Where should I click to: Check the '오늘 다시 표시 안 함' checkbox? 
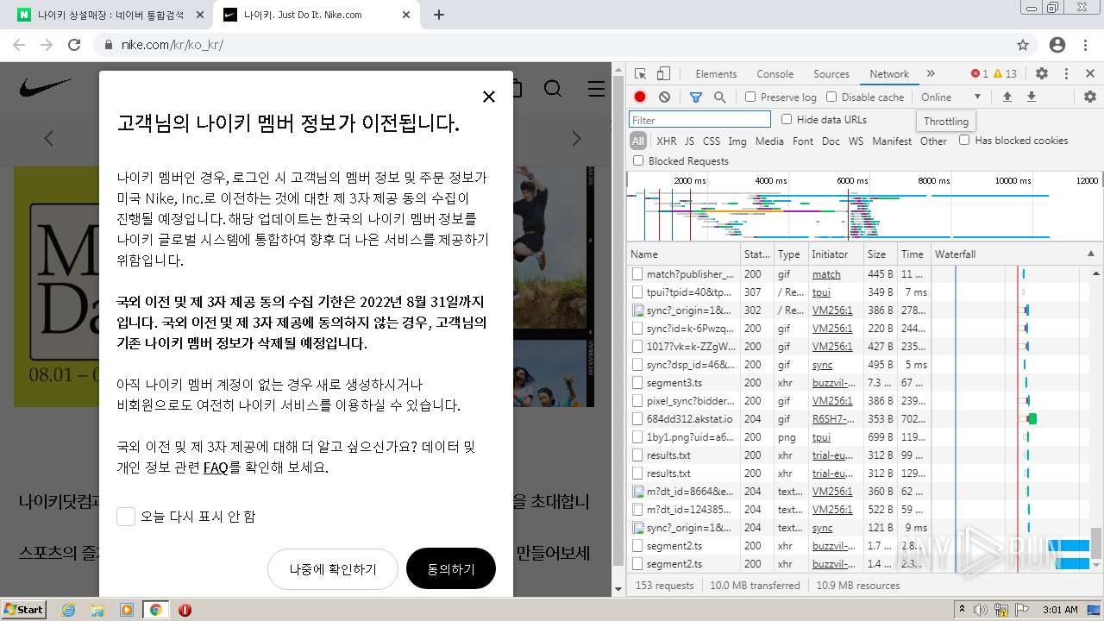[126, 517]
